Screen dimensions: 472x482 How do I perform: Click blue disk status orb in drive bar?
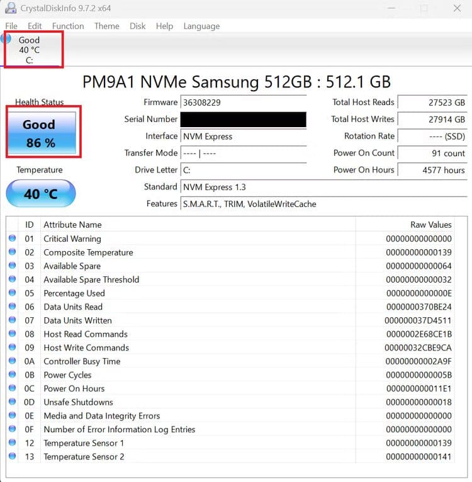(x=6, y=39)
